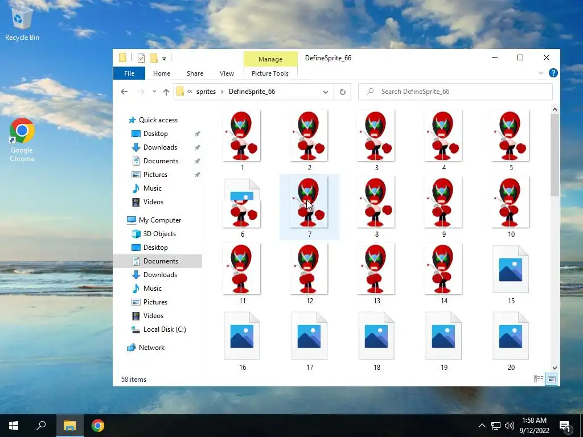Click the file list scroll down arrow
583x437 pixels.
[x=555, y=368]
